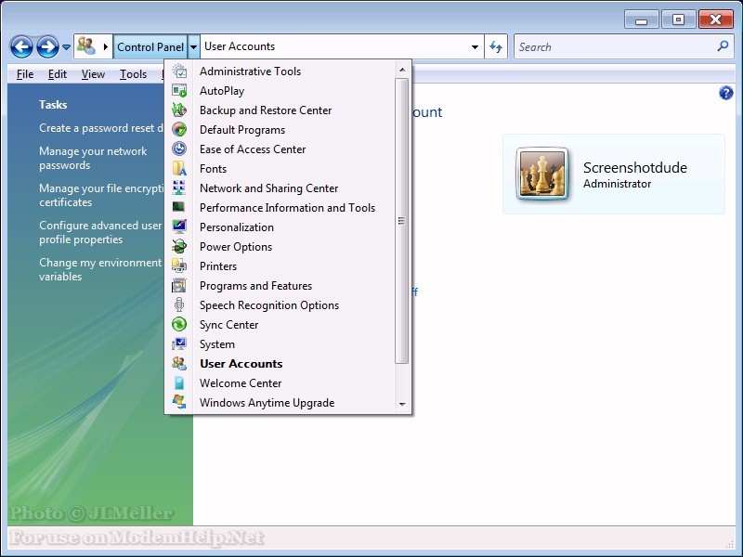Select Printers from the list
The height and width of the screenshot is (557, 743).
click(x=218, y=266)
